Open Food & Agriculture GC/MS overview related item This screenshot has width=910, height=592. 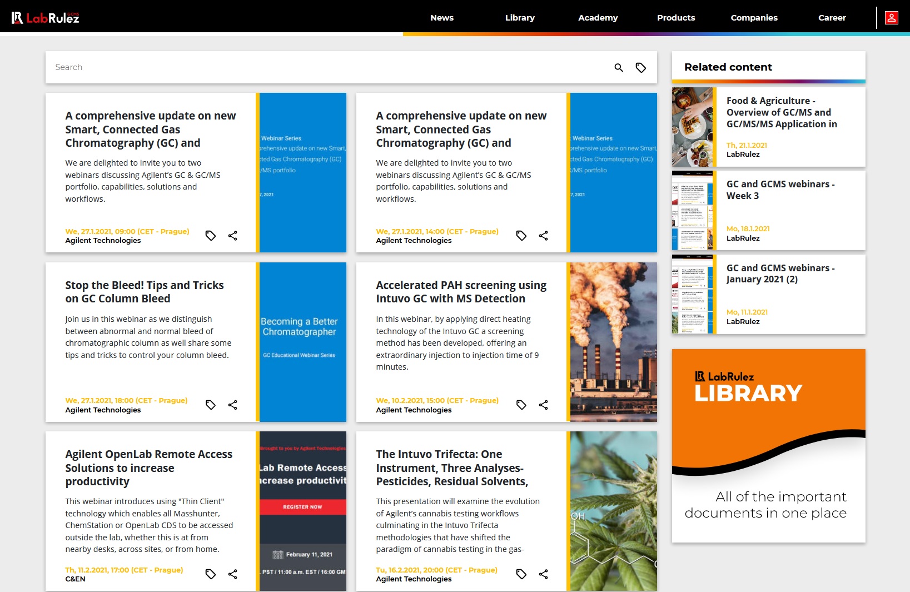click(782, 112)
